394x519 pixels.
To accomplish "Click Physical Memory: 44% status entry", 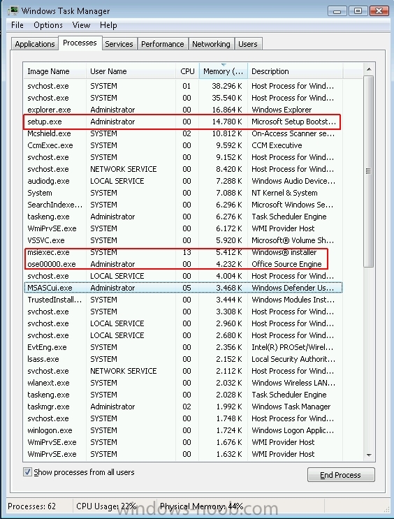I will 202,506.
